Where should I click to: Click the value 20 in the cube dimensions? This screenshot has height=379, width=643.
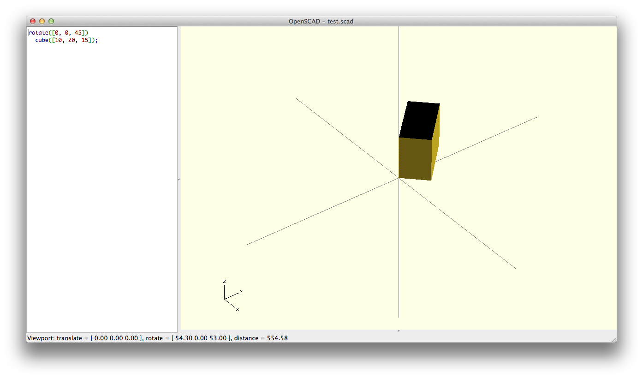[72, 40]
